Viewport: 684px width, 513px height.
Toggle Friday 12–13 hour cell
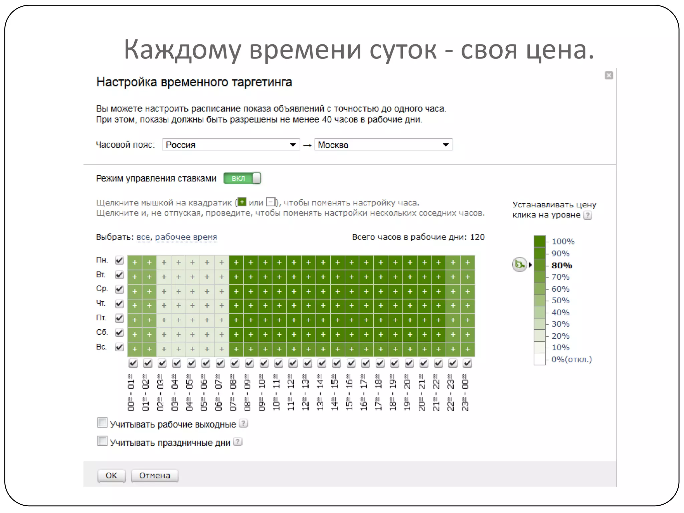coord(309,320)
